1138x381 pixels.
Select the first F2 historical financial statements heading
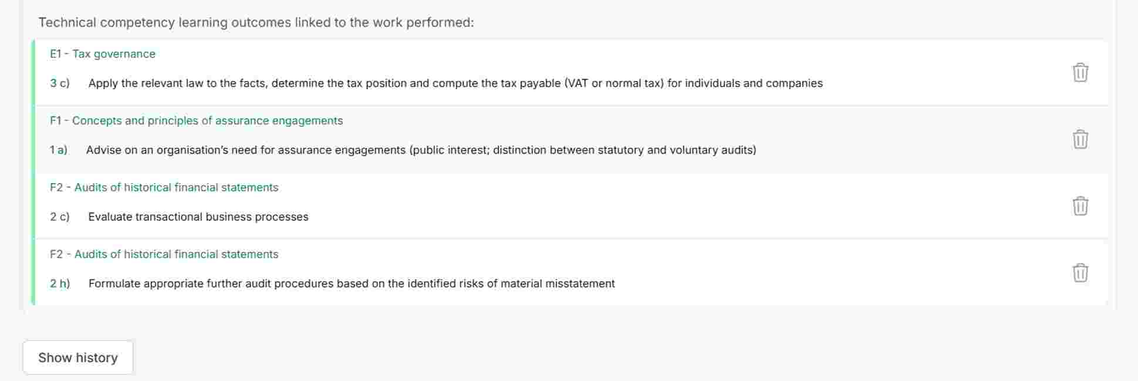164,187
